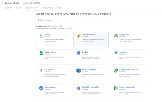162x102 pixels.
Task: Click Learn More in Google Analytics card
Action: (x=89, y=41)
